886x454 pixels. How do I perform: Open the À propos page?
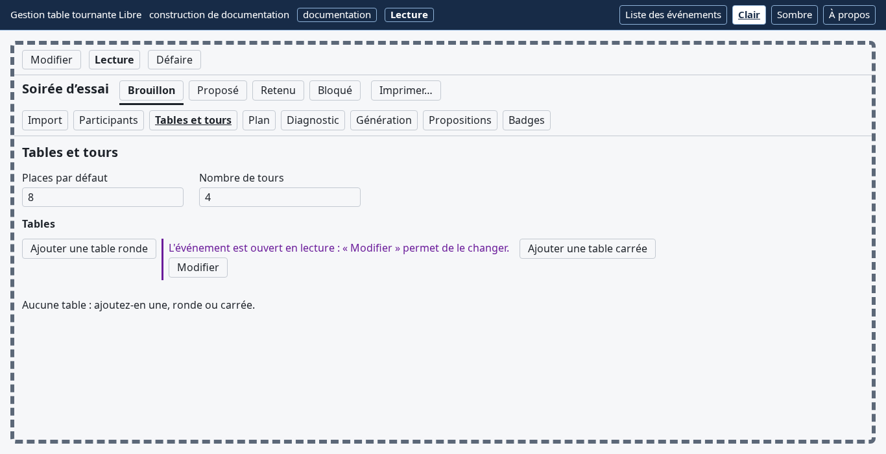[x=849, y=15]
